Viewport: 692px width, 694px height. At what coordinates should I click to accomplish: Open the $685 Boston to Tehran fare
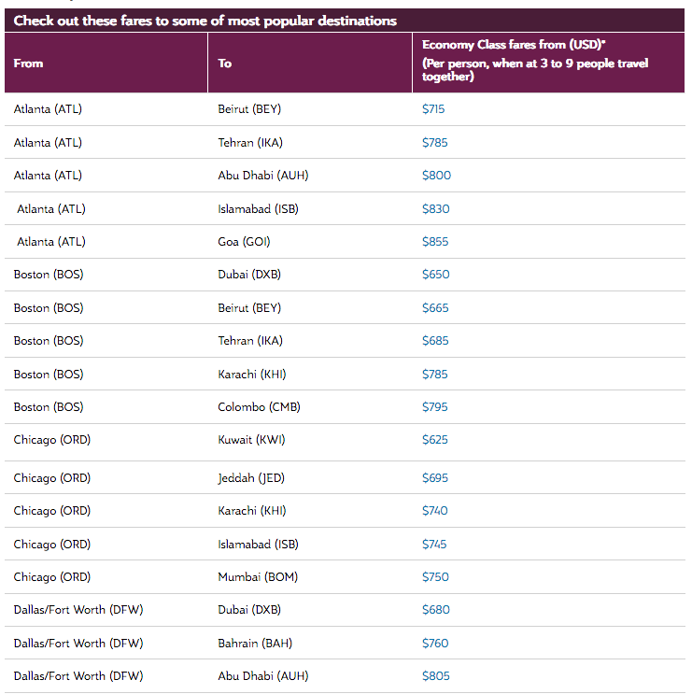pos(435,341)
